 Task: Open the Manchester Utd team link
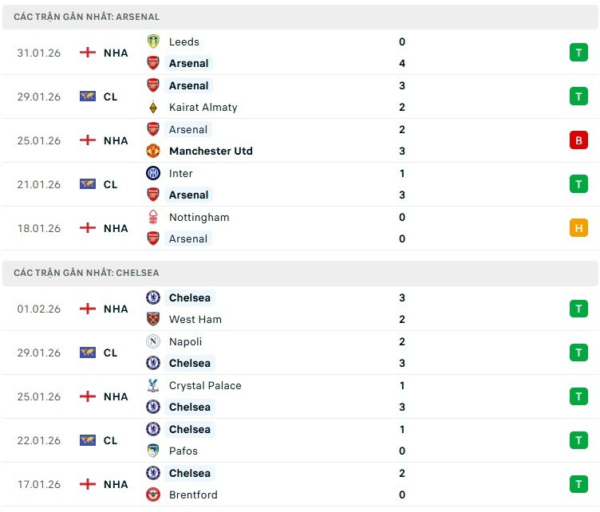[211, 151]
